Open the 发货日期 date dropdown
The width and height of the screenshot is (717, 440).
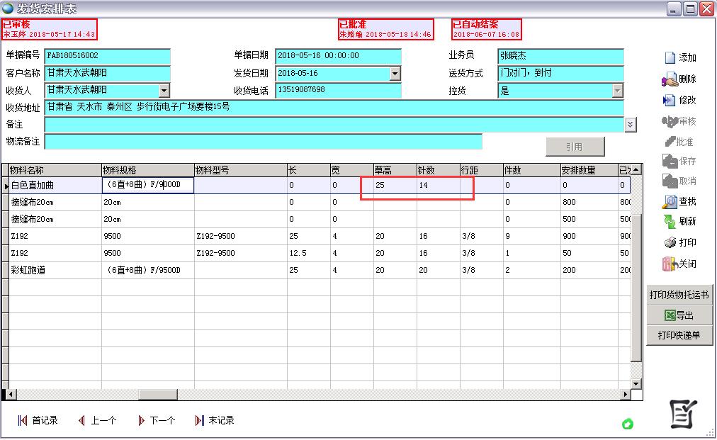(395, 74)
